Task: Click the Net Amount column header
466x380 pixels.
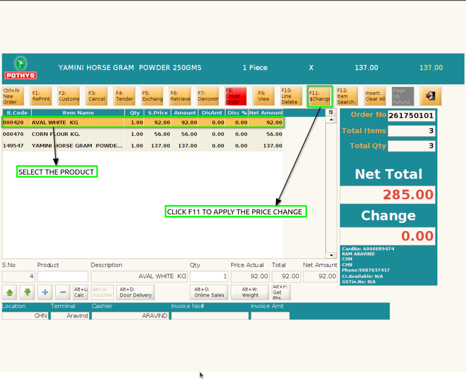Action: 266,113
